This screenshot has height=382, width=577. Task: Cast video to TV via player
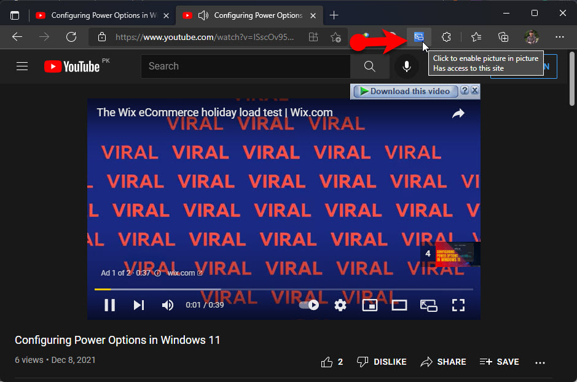pos(429,305)
